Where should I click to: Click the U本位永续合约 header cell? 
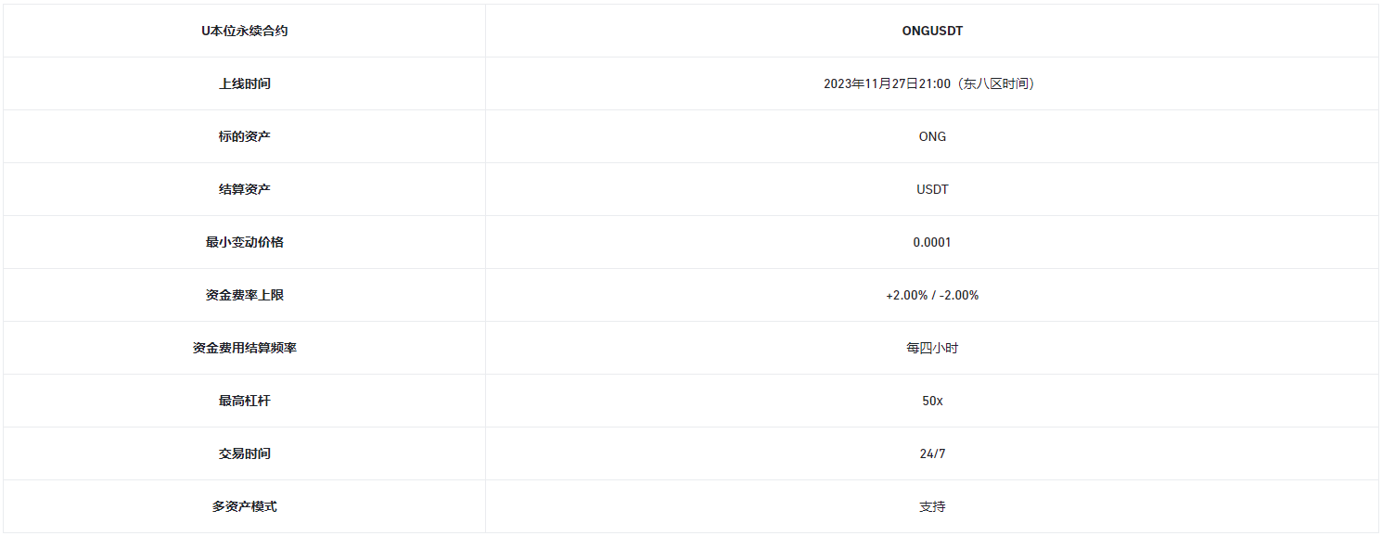coord(244,31)
